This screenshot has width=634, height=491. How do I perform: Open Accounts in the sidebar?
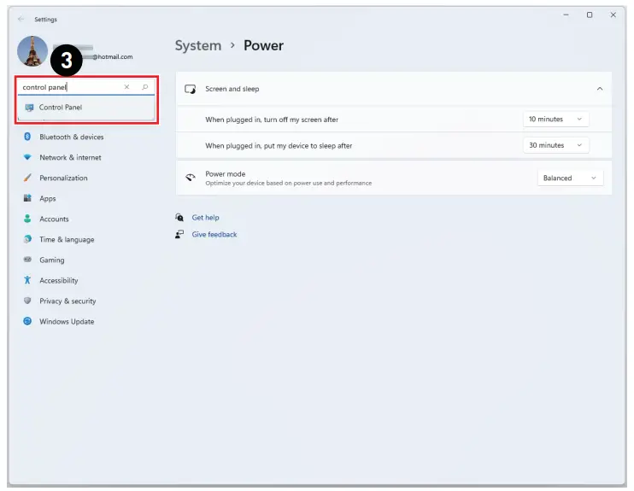(54, 219)
